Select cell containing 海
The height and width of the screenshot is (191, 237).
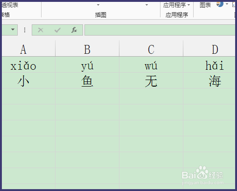209,81
